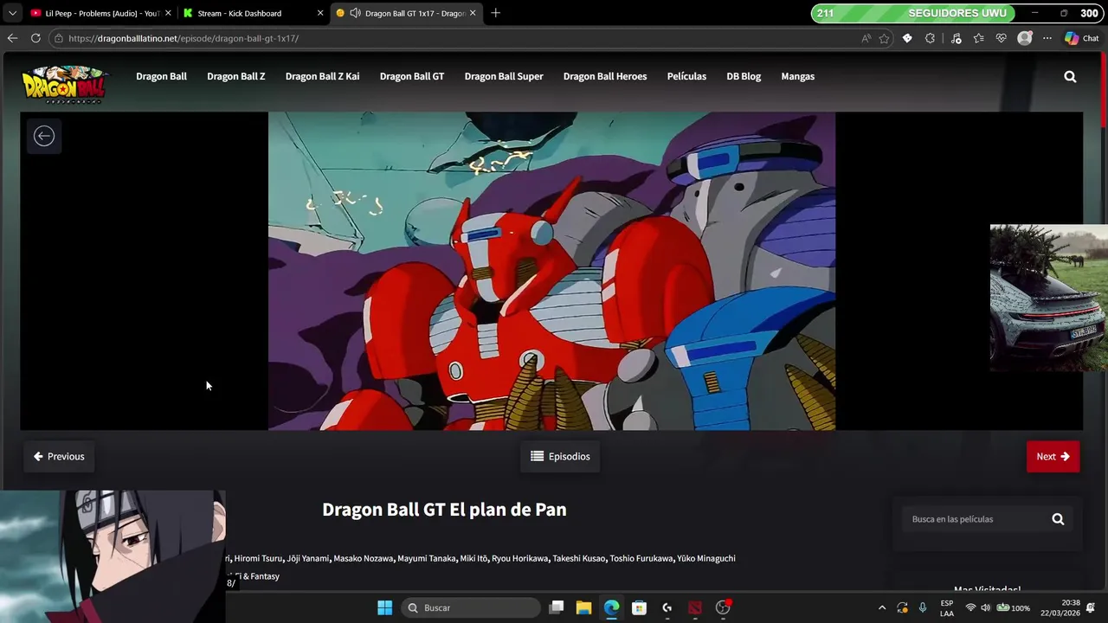Viewport: 1108px width, 623px height.
Task: Click cast name Jōji Yanami
Action: point(307,558)
